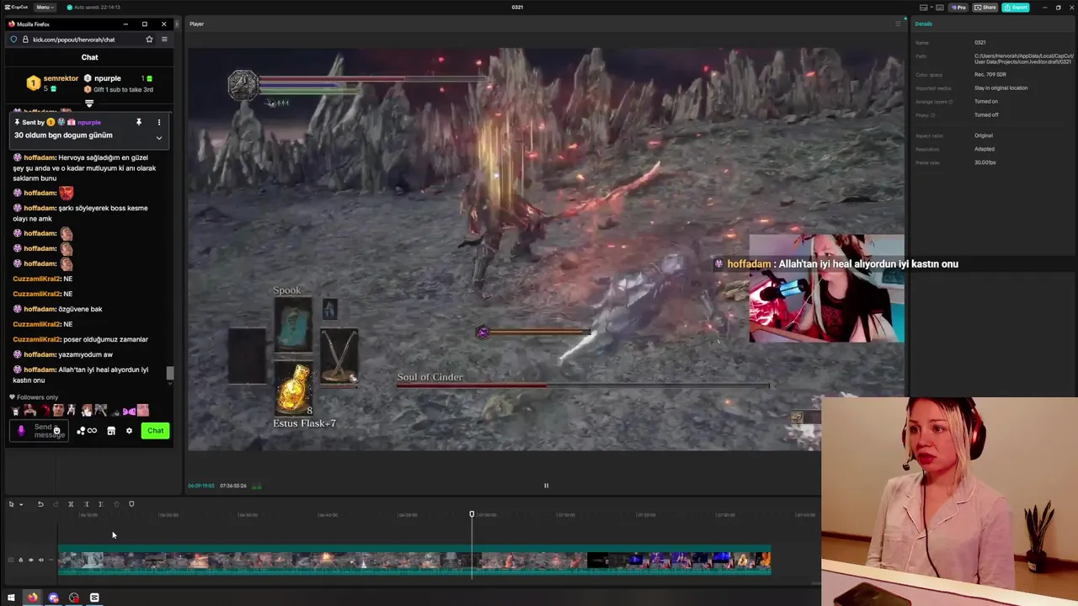Open the Pro upgrade badge
This screenshot has height=606, width=1078.
click(x=958, y=7)
